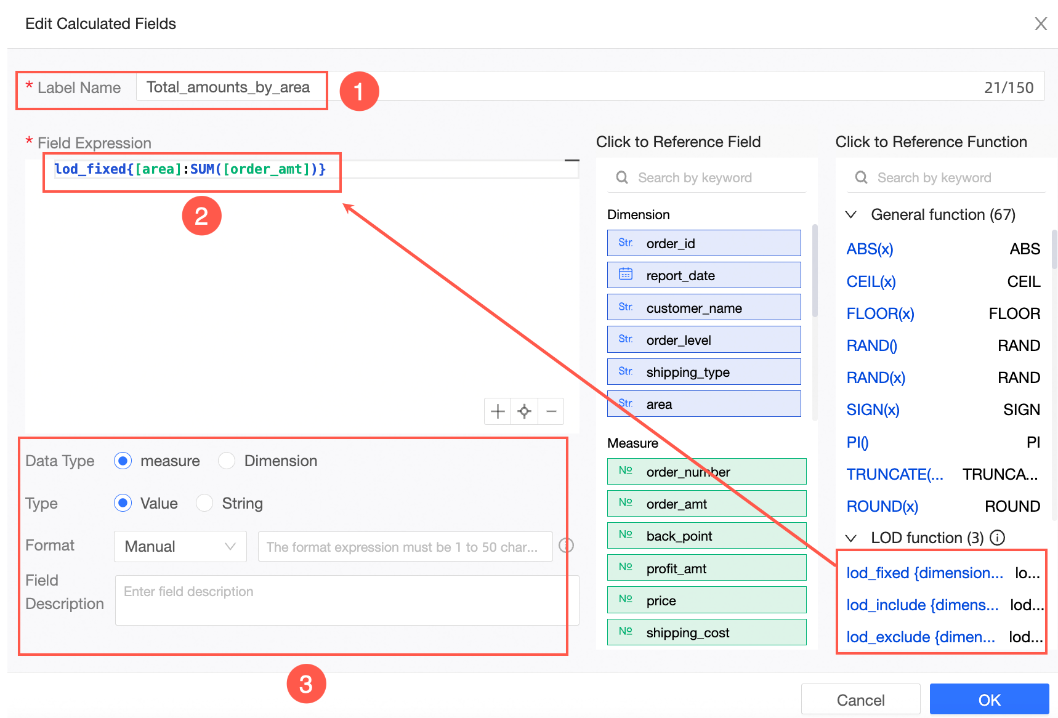This screenshot has height=718, width=1058.
Task: Reference the customer_name field
Action: [704, 307]
